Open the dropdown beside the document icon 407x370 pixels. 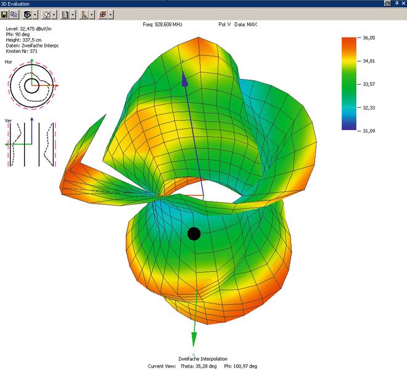(x=73, y=15)
